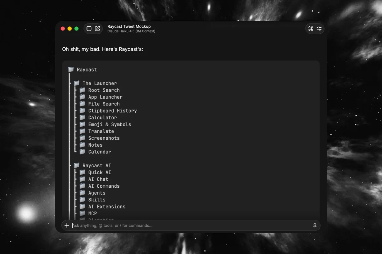Open chat settings sliders icon
The width and height of the screenshot is (382, 254).
tap(319, 29)
